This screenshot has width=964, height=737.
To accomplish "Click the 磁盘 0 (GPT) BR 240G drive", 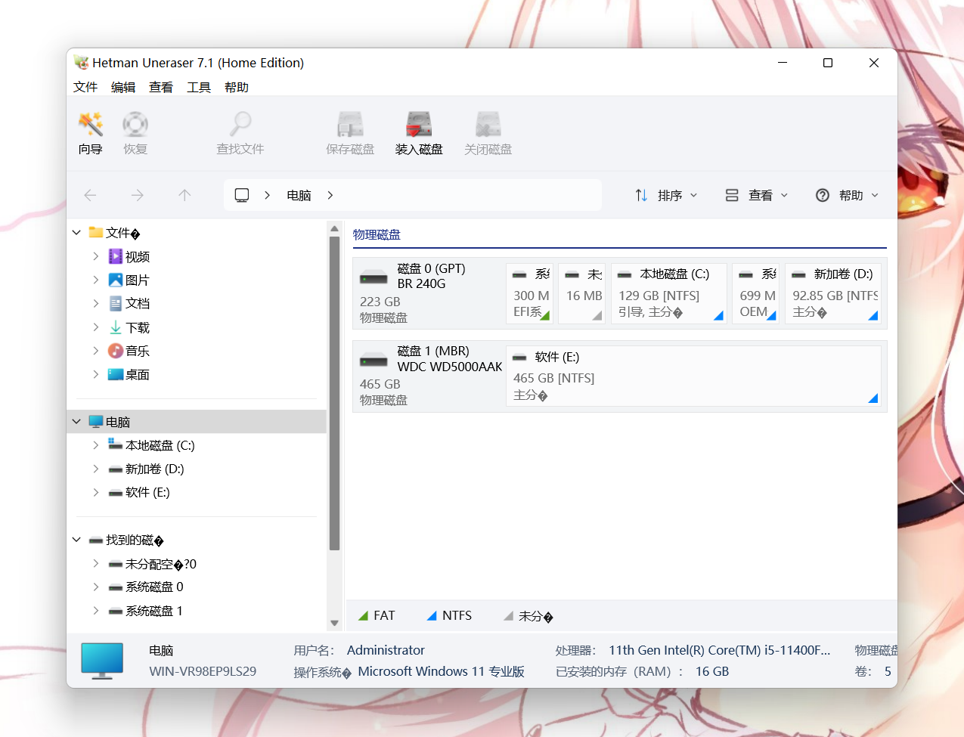I will [429, 293].
